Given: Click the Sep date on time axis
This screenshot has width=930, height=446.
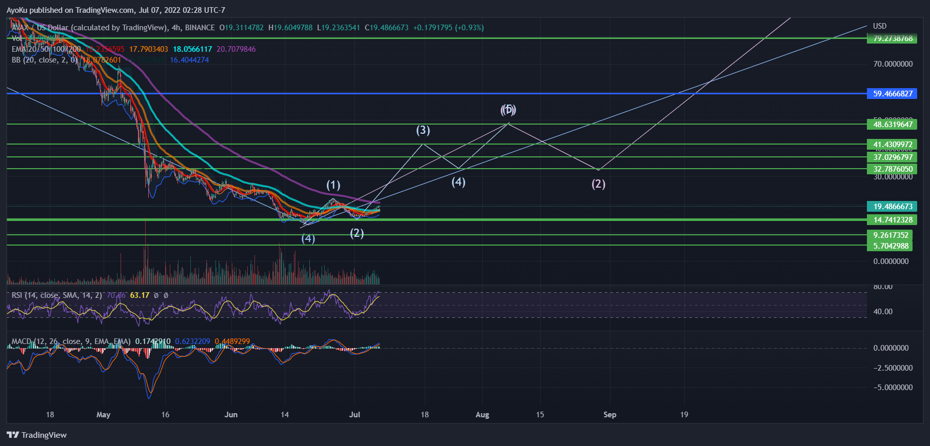Looking at the screenshot, I should pos(610,415).
